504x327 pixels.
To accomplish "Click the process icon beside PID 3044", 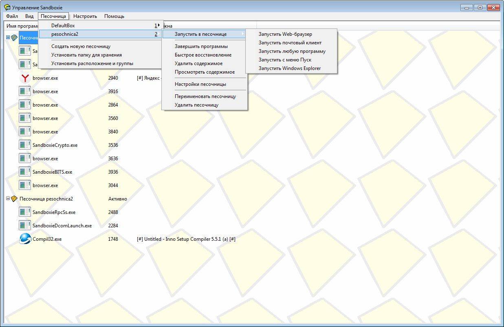I will (25, 185).
